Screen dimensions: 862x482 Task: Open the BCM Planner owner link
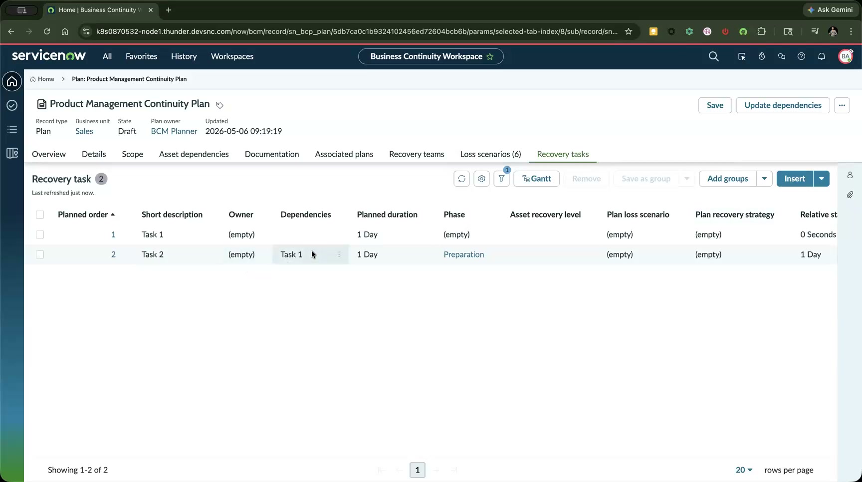174,131
